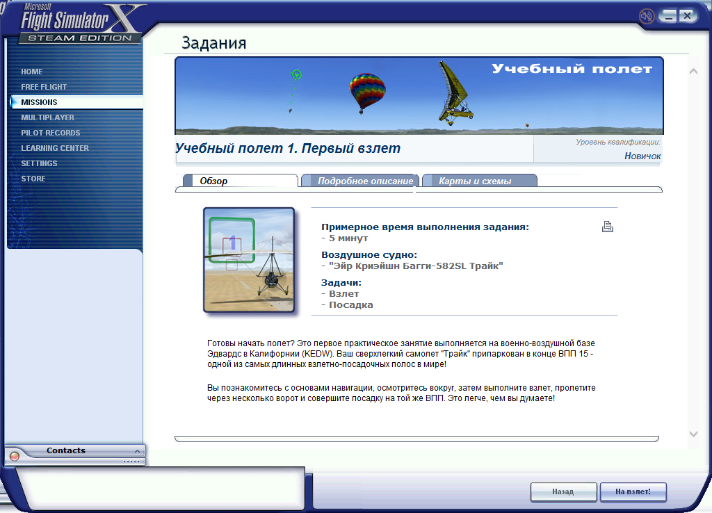This screenshot has height=513, width=712.
Task: Click the Задачи heading
Action: [341, 283]
